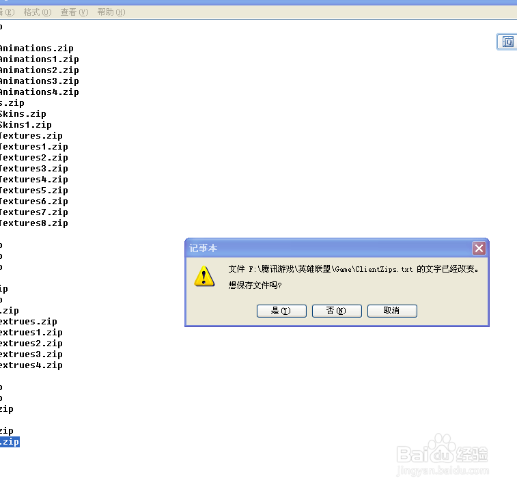The image size is (517, 489).
Task: Click the line extrues1.zip
Action: [x=31, y=333]
